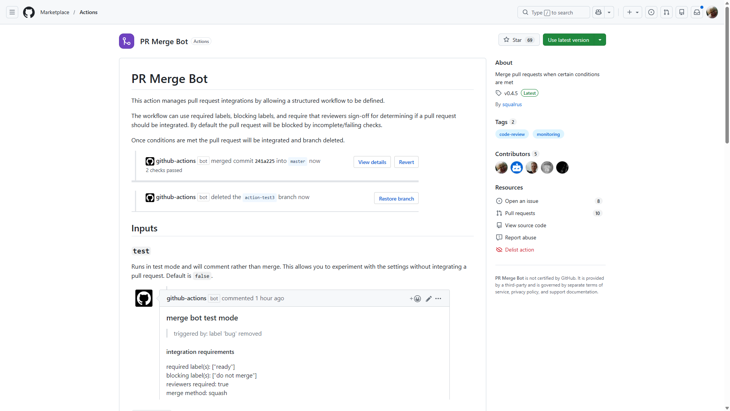Click the large github-actions avatar beside comment
The height and width of the screenshot is (411, 730).
click(x=144, y=298)
